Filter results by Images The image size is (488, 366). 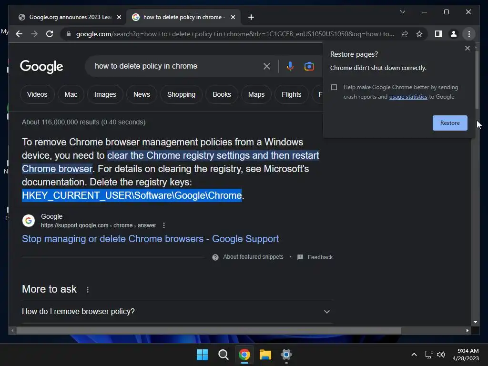(x=105, y=95)
